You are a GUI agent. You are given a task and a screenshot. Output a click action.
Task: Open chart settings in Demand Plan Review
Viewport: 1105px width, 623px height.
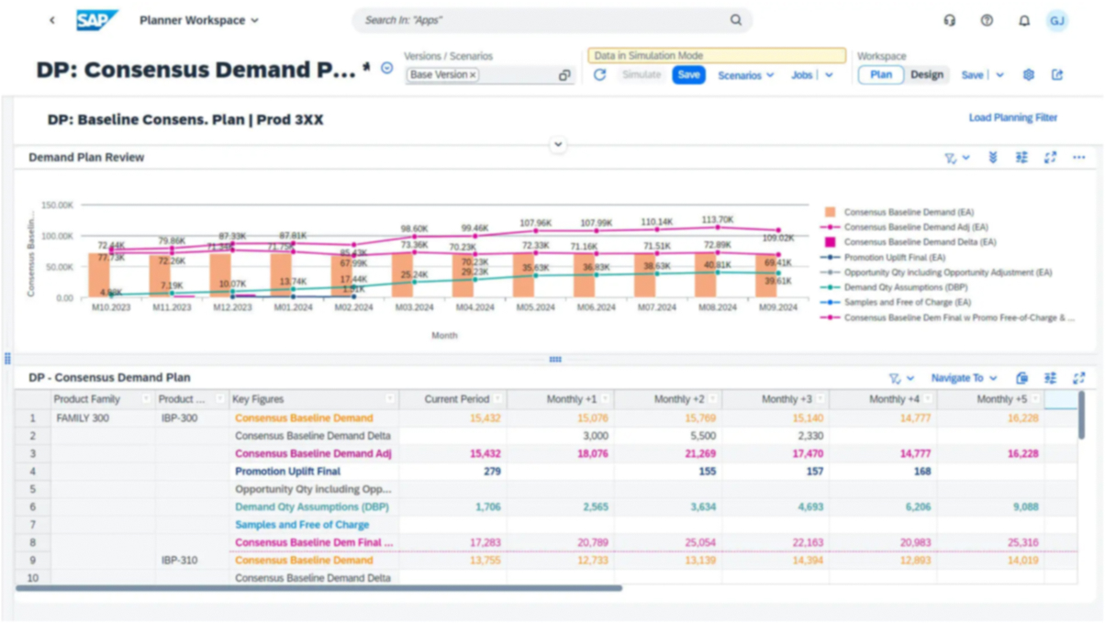coord(1021,158)
